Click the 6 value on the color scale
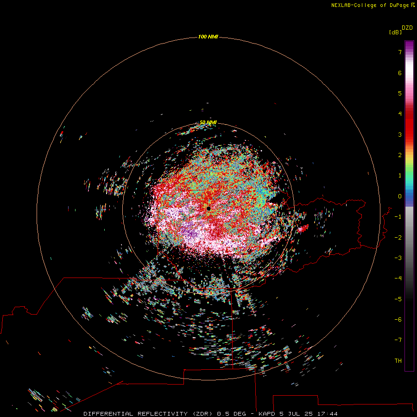Image resolution: width=417 pixels, height=417 pixels. (400, 73)
